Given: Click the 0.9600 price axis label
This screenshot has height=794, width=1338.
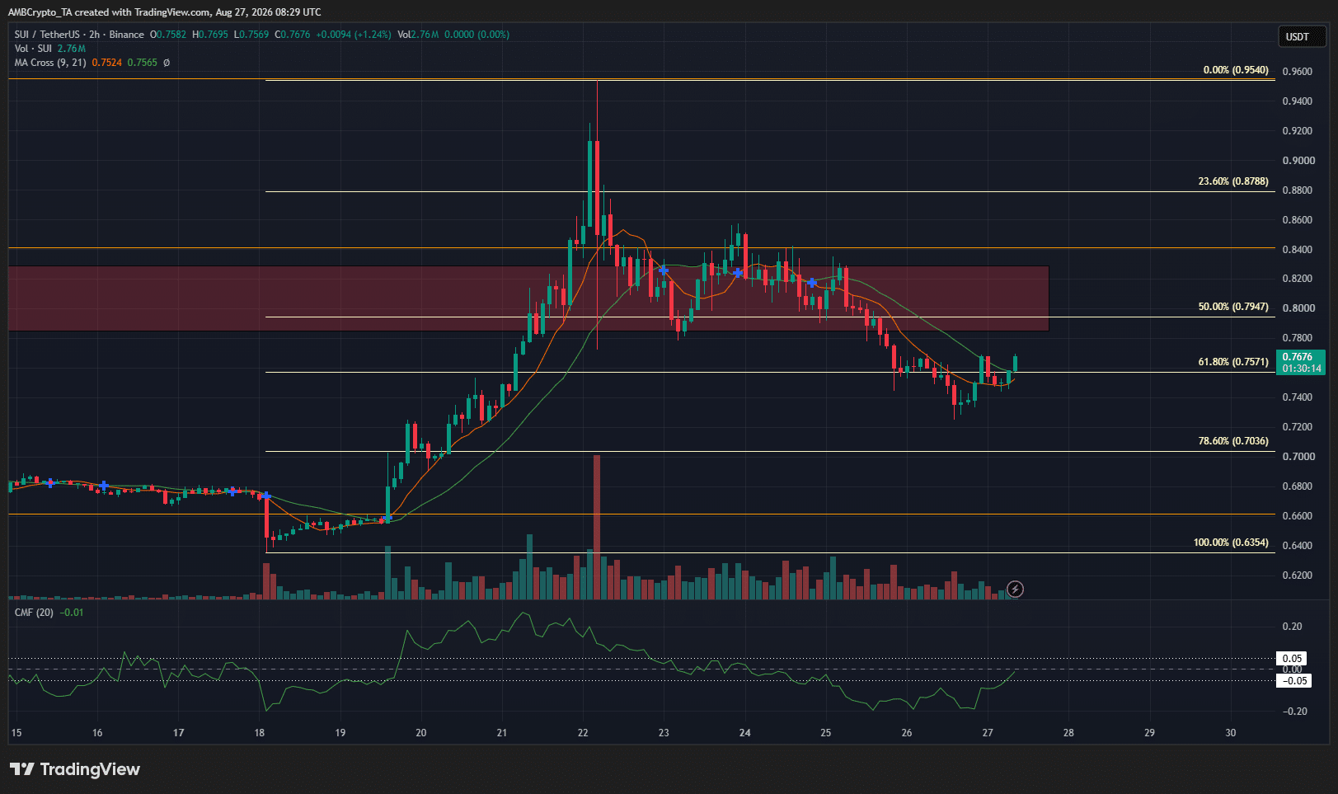Looking at the screenshot, I should click(x=1298, y=72).
